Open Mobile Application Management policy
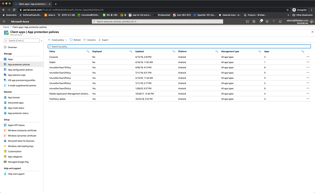The image size is (315, 193). pos(70,94)
